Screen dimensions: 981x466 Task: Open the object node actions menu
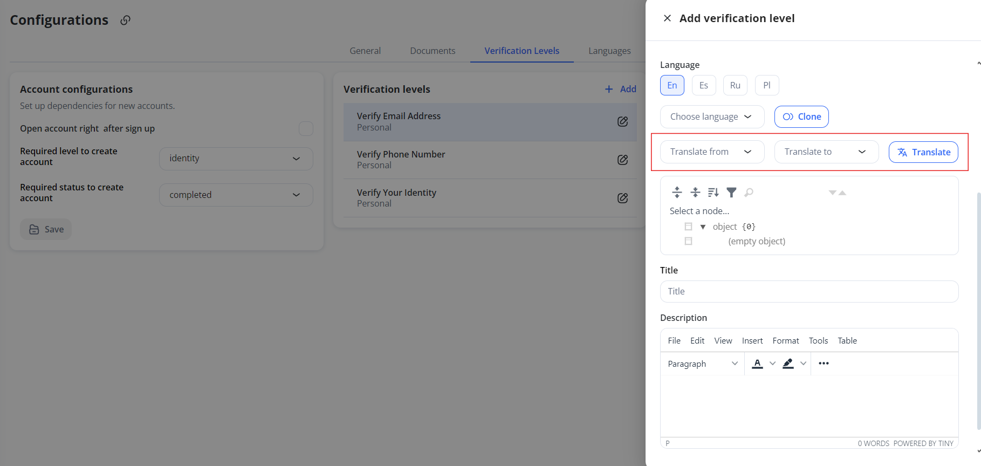[x=688, y=227]
